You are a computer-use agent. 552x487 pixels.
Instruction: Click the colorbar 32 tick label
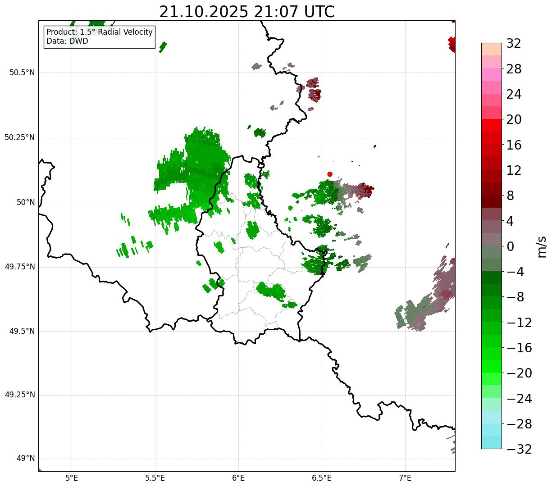514,43
